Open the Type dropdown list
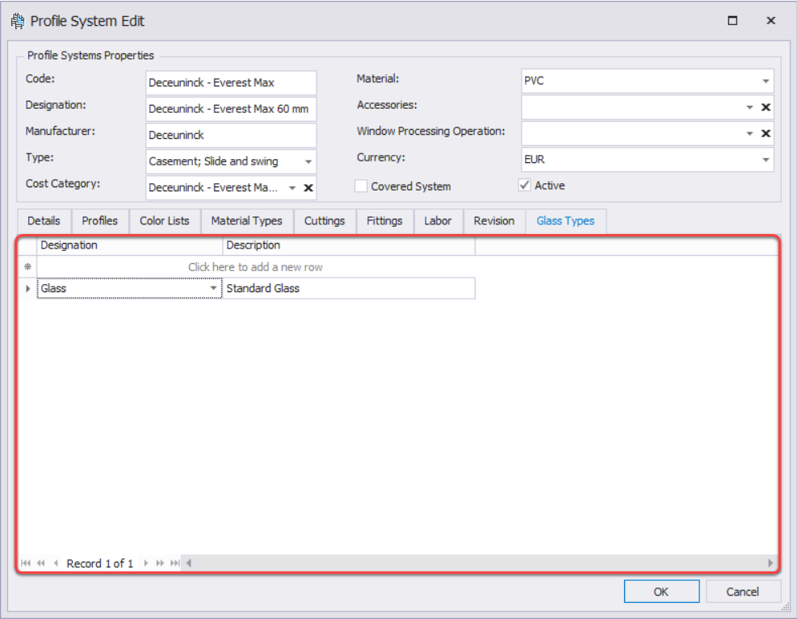This screenshot has height=619, width=797. [308, 162]
